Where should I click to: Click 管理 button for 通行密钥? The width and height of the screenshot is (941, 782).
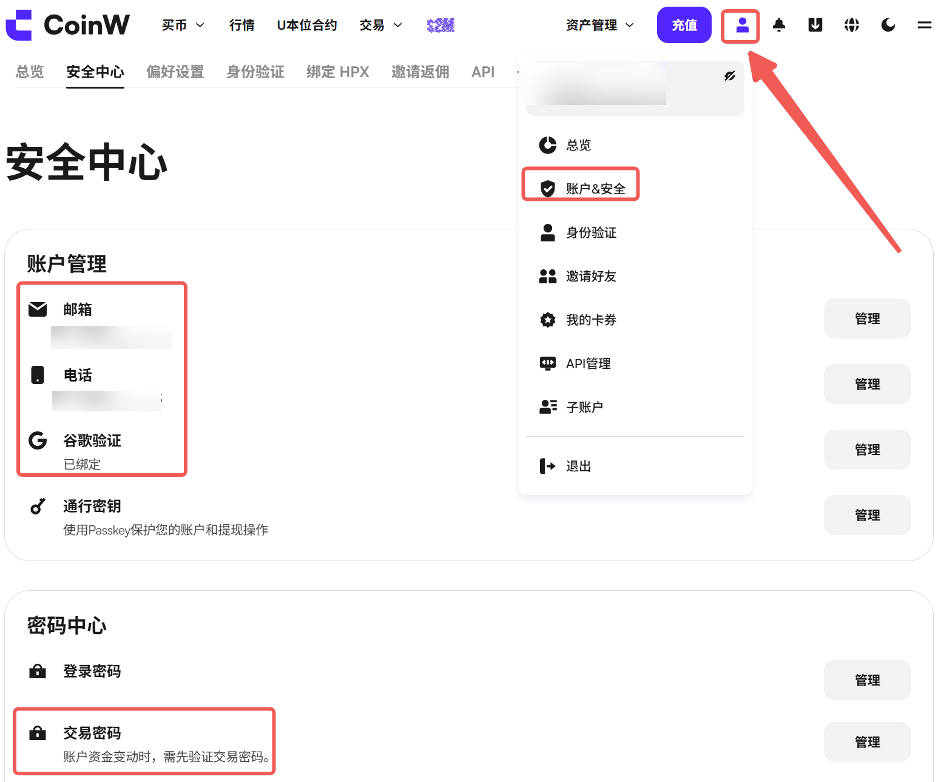(866, 515)
